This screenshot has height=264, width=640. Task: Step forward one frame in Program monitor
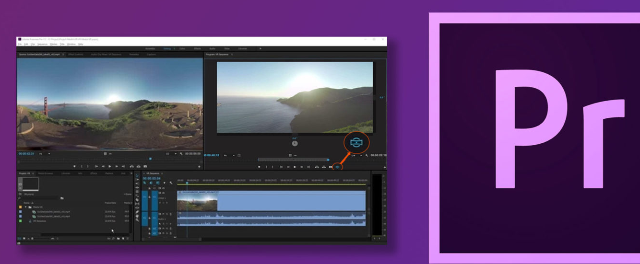tap(302, 167)
